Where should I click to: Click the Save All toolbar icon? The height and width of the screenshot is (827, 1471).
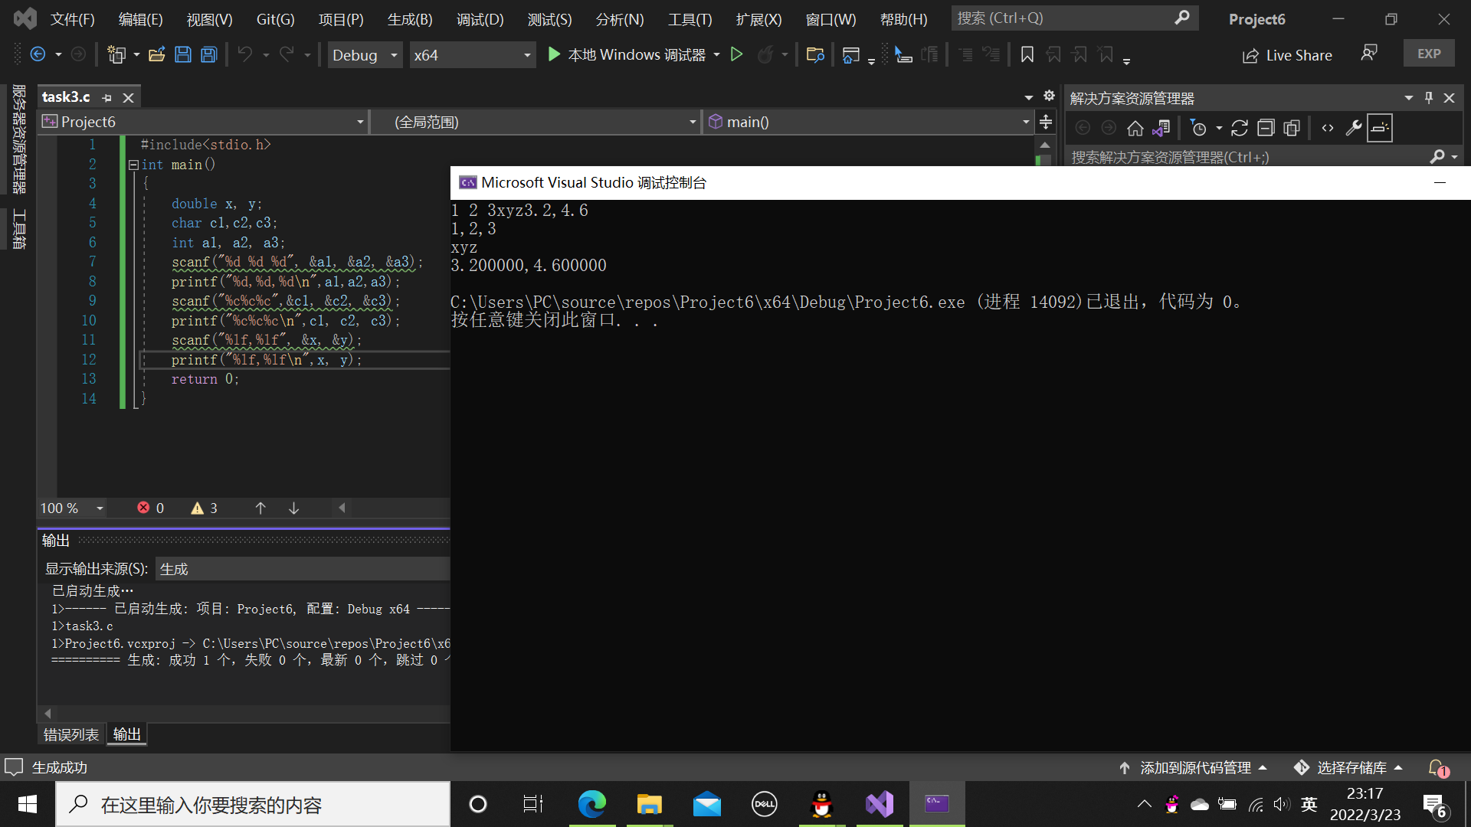208,54
